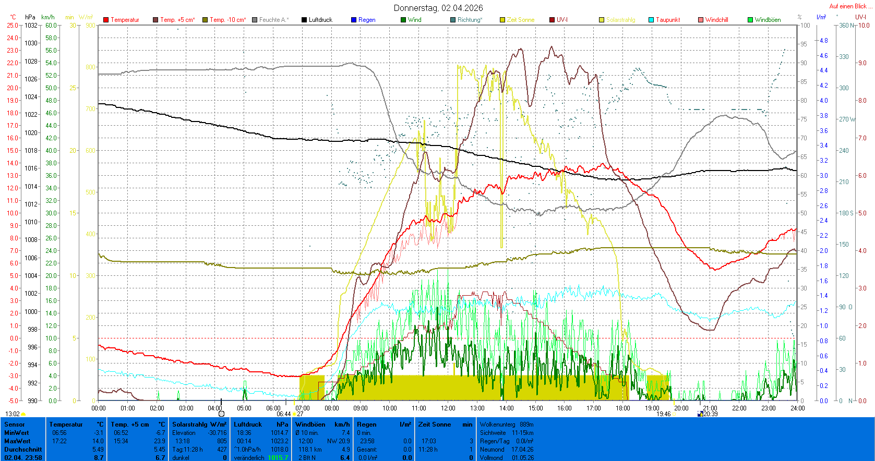Click the moon icon at 20:39
This screenshot has width=875, height=461.
[x=700, y=414]
